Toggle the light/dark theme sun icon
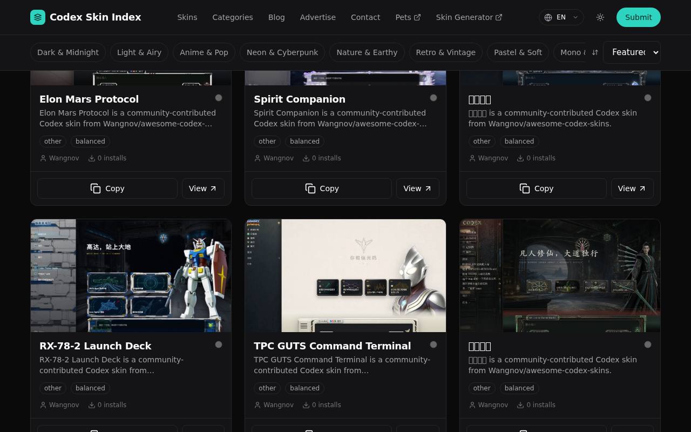The image size is (691, 432). tap(600, 17)
